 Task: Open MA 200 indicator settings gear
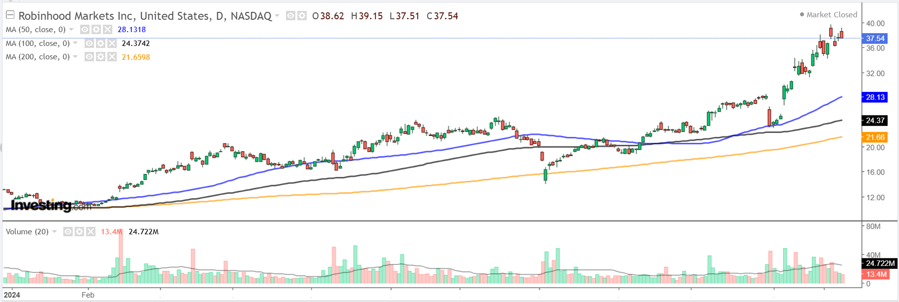[100, 57]
